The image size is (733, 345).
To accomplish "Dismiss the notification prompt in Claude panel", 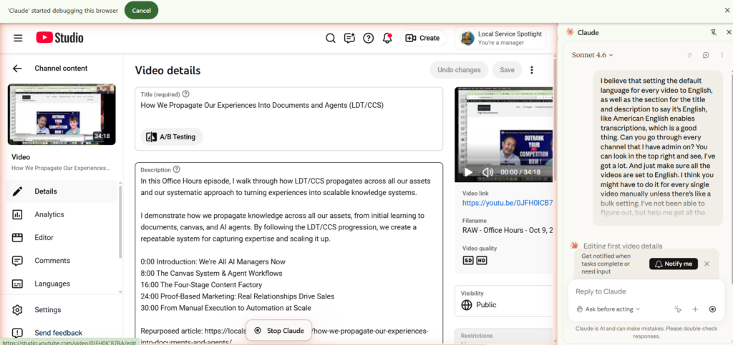I will (x=707, y=264).
